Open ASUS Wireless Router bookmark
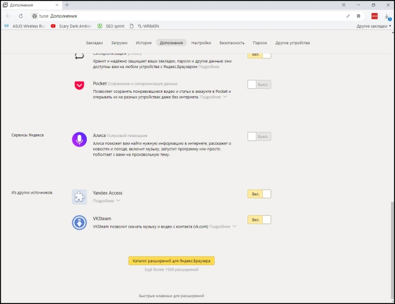The width and height of the screenshot is (395, 304). (x=25, y=26)
